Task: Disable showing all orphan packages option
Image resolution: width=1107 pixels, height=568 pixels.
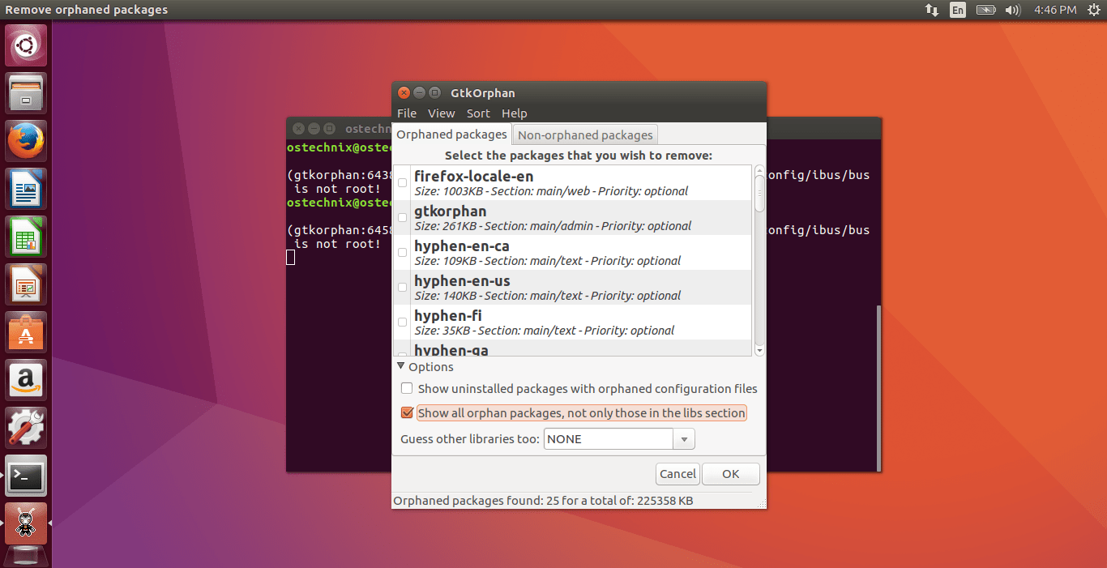Action: coord(407,412)
